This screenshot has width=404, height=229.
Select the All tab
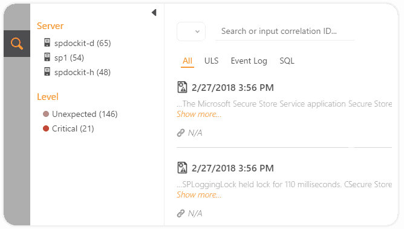click(x=187, y=61)
